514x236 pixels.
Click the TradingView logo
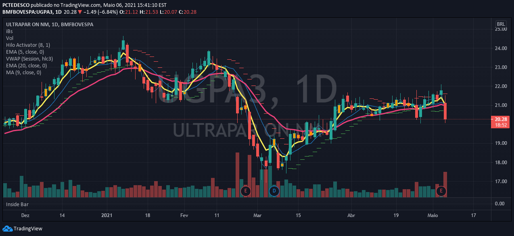click(x=22, y=228)
